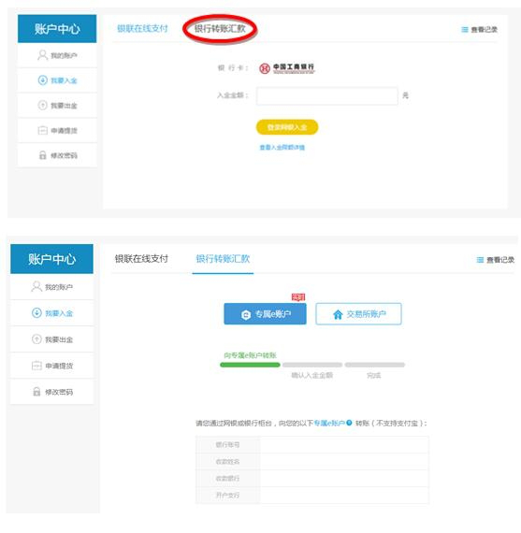521x533 pixels.
Task: Open the blue deposit limit details link
Action: 282,148
